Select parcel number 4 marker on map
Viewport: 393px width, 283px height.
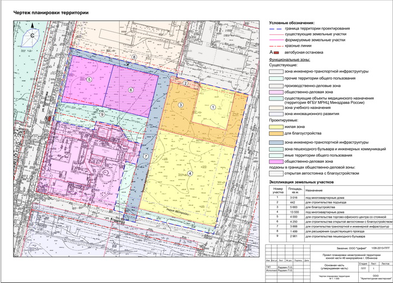[190, 174]
